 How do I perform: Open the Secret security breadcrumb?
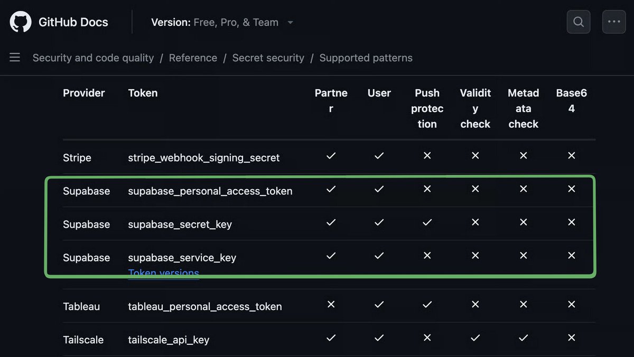tap(268, 58)
